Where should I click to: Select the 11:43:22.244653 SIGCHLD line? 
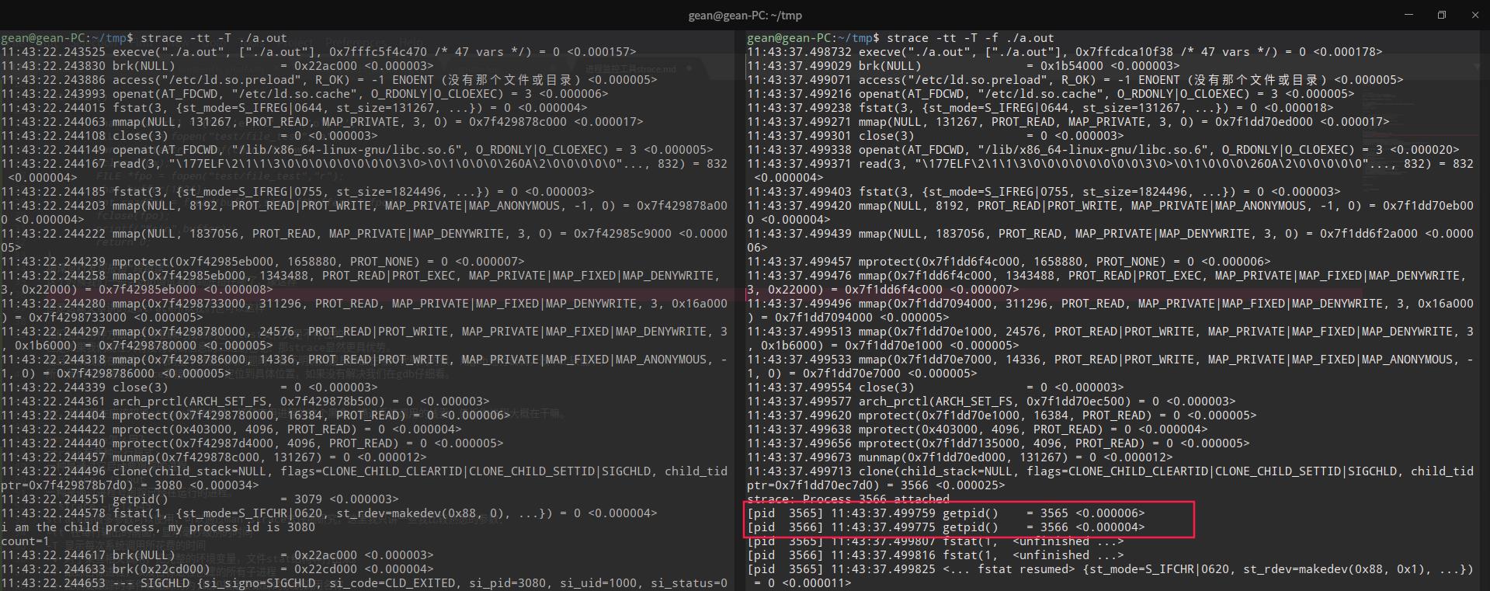click(364, 582)
